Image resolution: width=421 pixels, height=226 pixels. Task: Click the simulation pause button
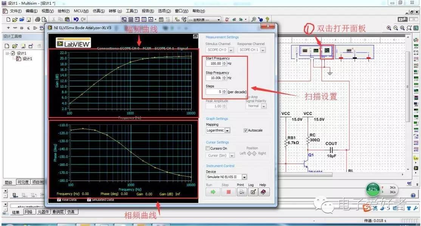pyautogui.click(x=413, y=19)
